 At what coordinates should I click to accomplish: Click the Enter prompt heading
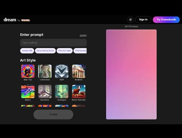tap(32, 35)
